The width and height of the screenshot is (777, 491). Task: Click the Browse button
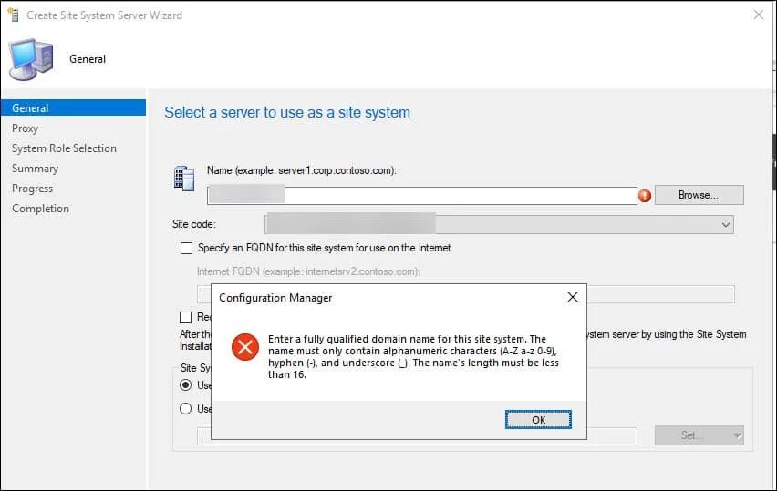click(x=699, y=195)
